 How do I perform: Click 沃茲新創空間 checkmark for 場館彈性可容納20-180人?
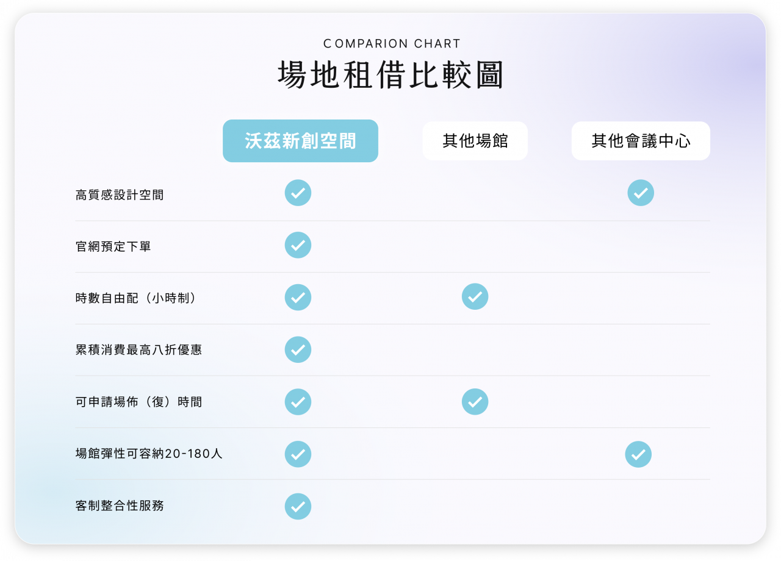click(298, 454)
